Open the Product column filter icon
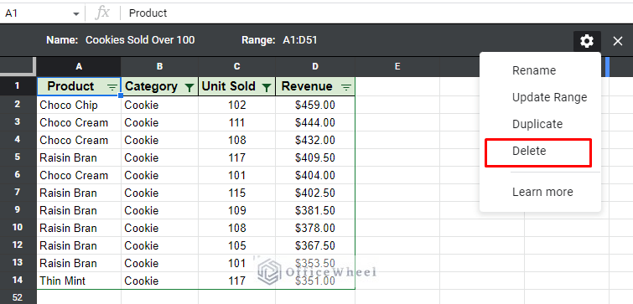Viewport: 633px width, 304px height. (112, 87)
